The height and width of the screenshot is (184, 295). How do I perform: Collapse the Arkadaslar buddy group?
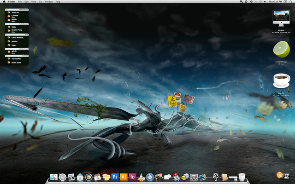click(x=17, y=24)
